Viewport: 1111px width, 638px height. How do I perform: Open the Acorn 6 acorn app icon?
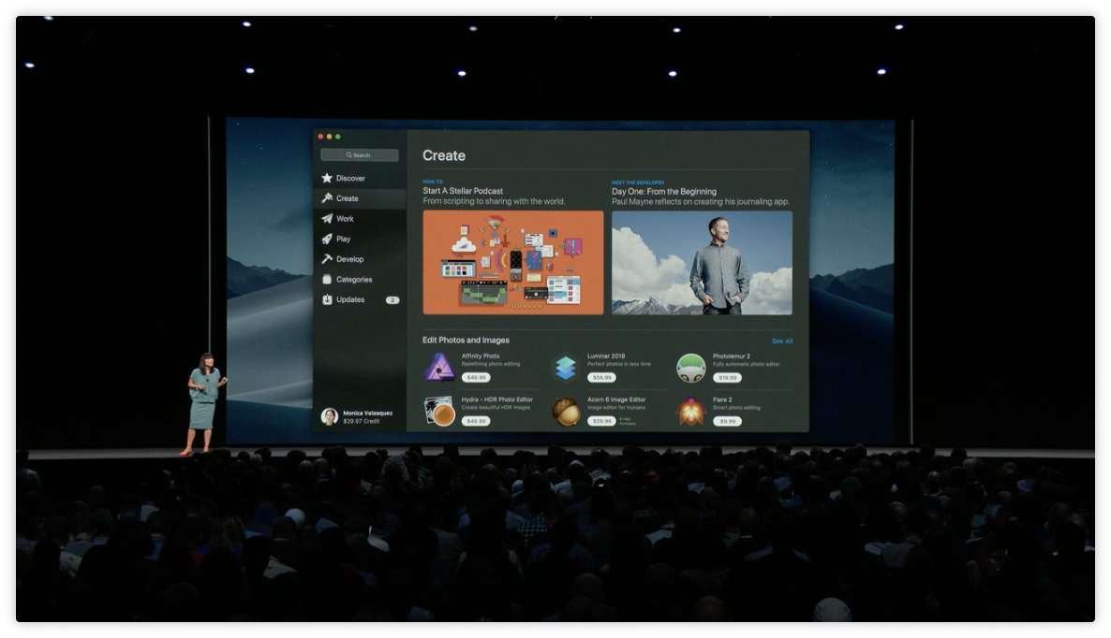tap(566, 411)
